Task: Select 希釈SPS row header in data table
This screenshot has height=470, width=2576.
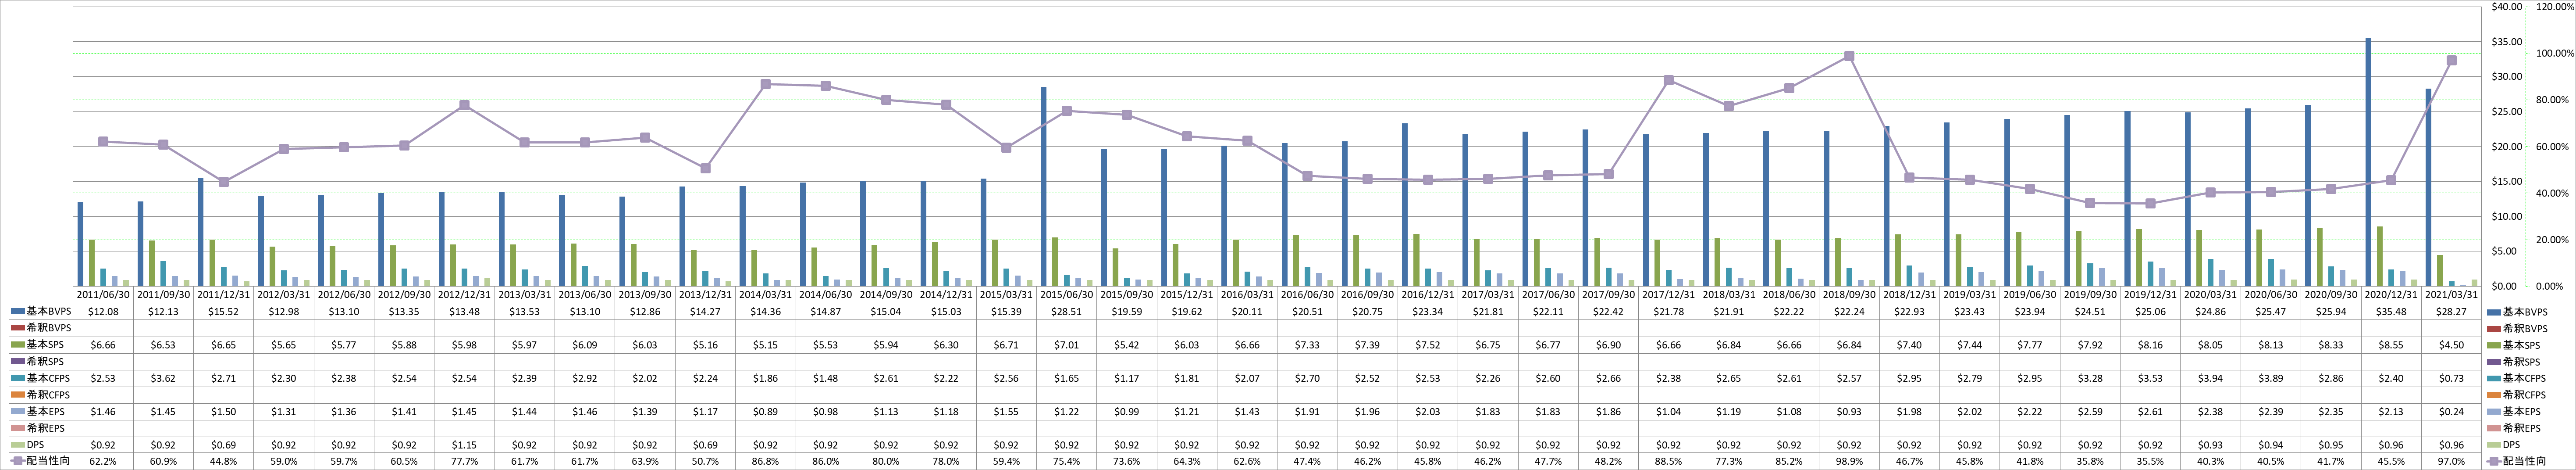Action: coord(41,361)
